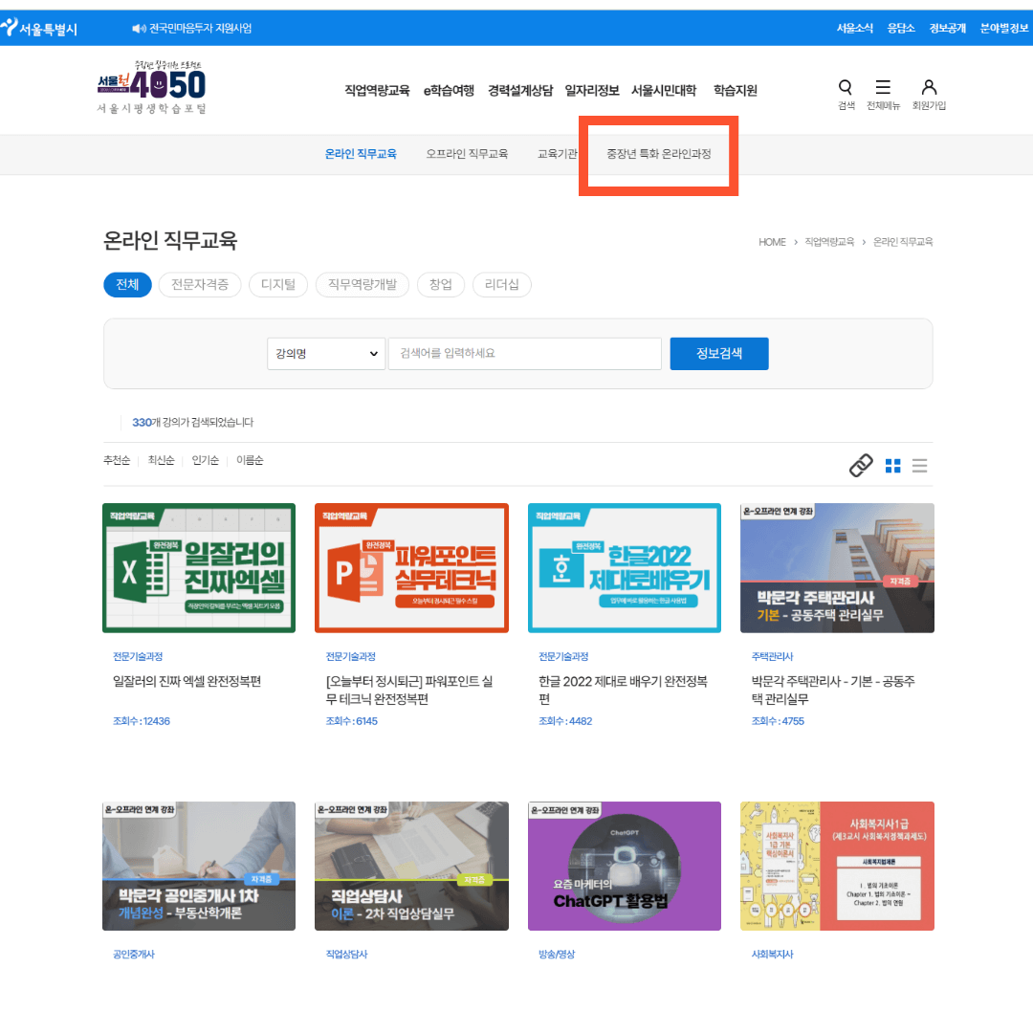Enable the 전문자격증 category filter
This screenshot has width=1033, height=1033.
point(200,284)
